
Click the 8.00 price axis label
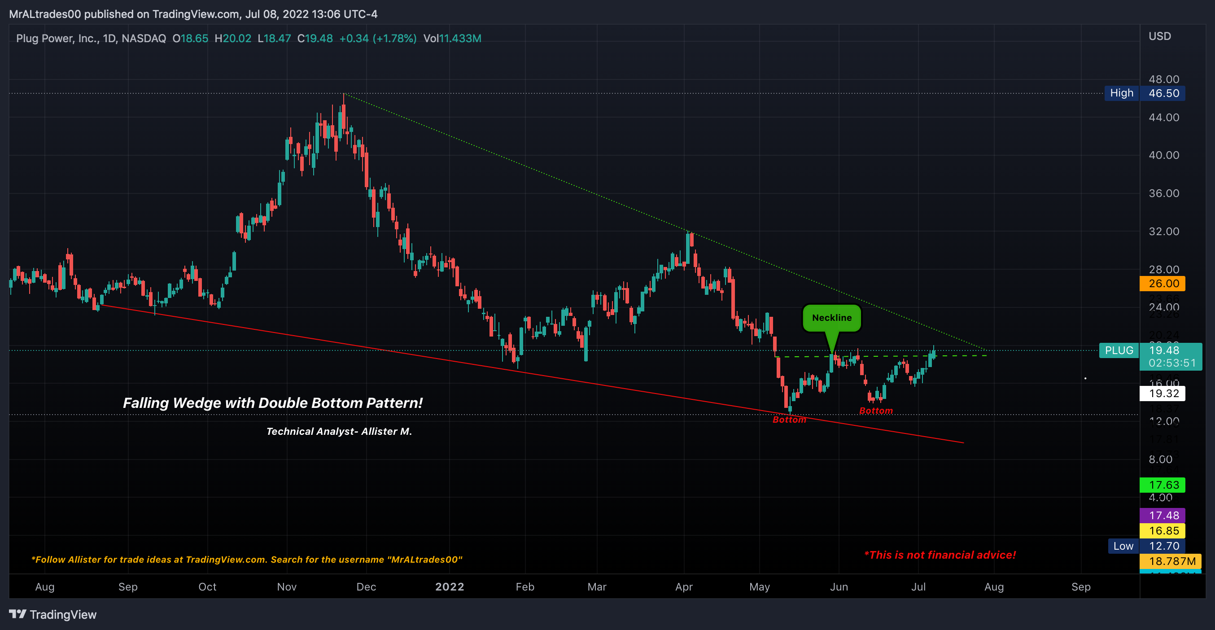[1160, 459]
